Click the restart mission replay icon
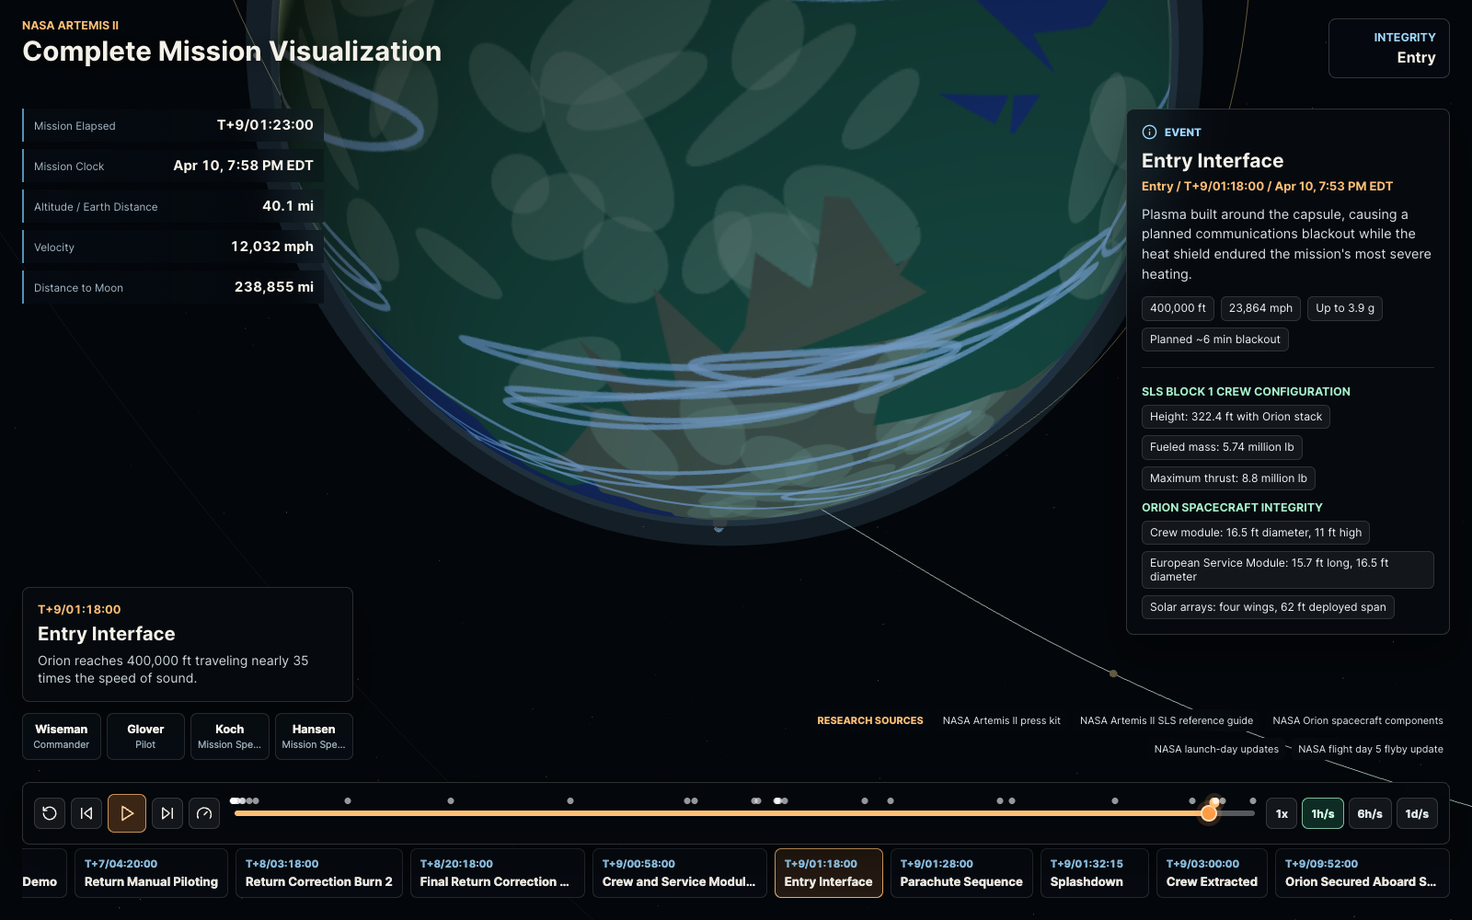1472x920 pixels. (50, 813)
